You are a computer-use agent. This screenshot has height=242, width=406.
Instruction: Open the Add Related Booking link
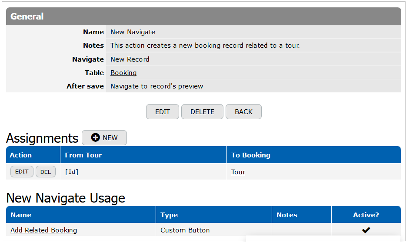43,230
